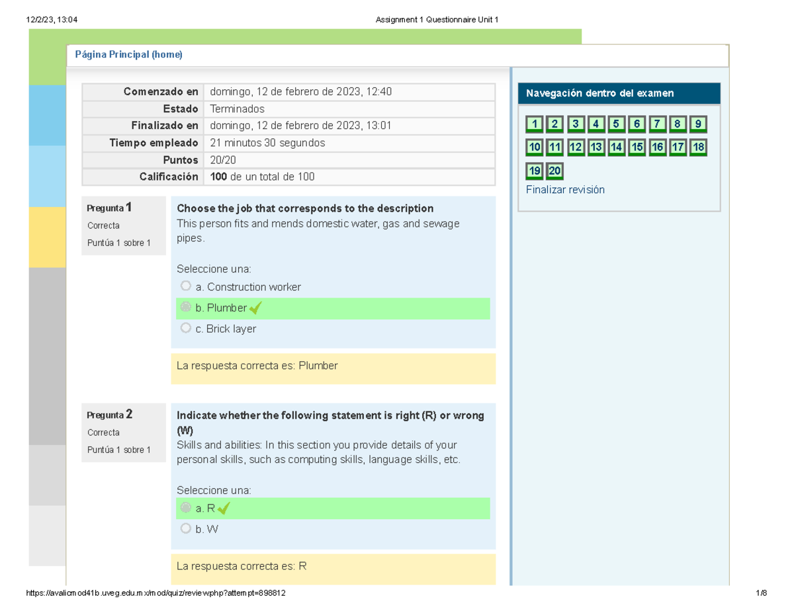Image resolution: width=794 pixels, height=613 pixels.
Task: Navigate to question 14 box
Action: 616,147
